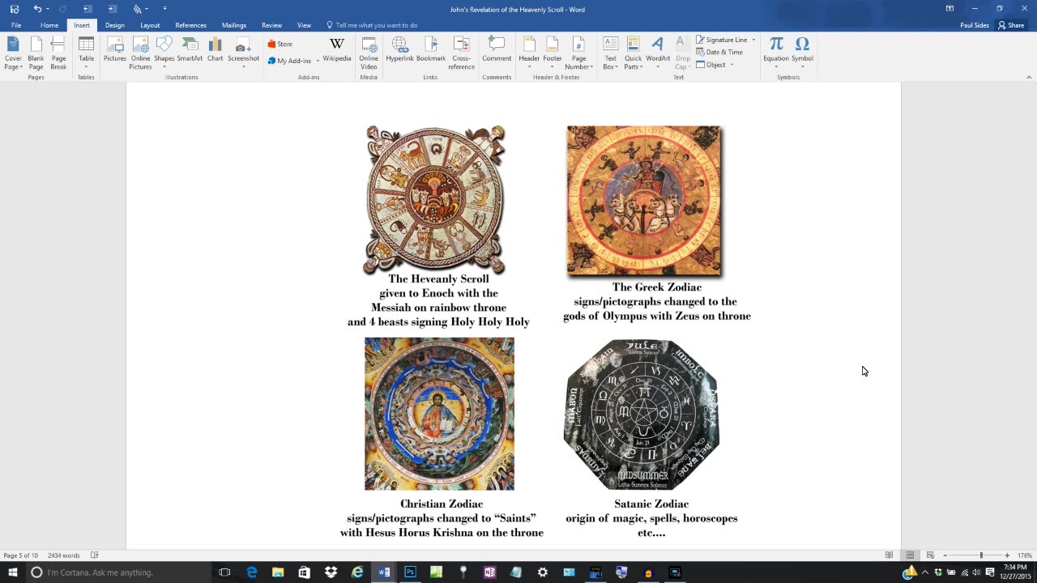Open the undo history dropdown arrow
This screenshot has width=1037, height=583.
[x=49, y=9]
